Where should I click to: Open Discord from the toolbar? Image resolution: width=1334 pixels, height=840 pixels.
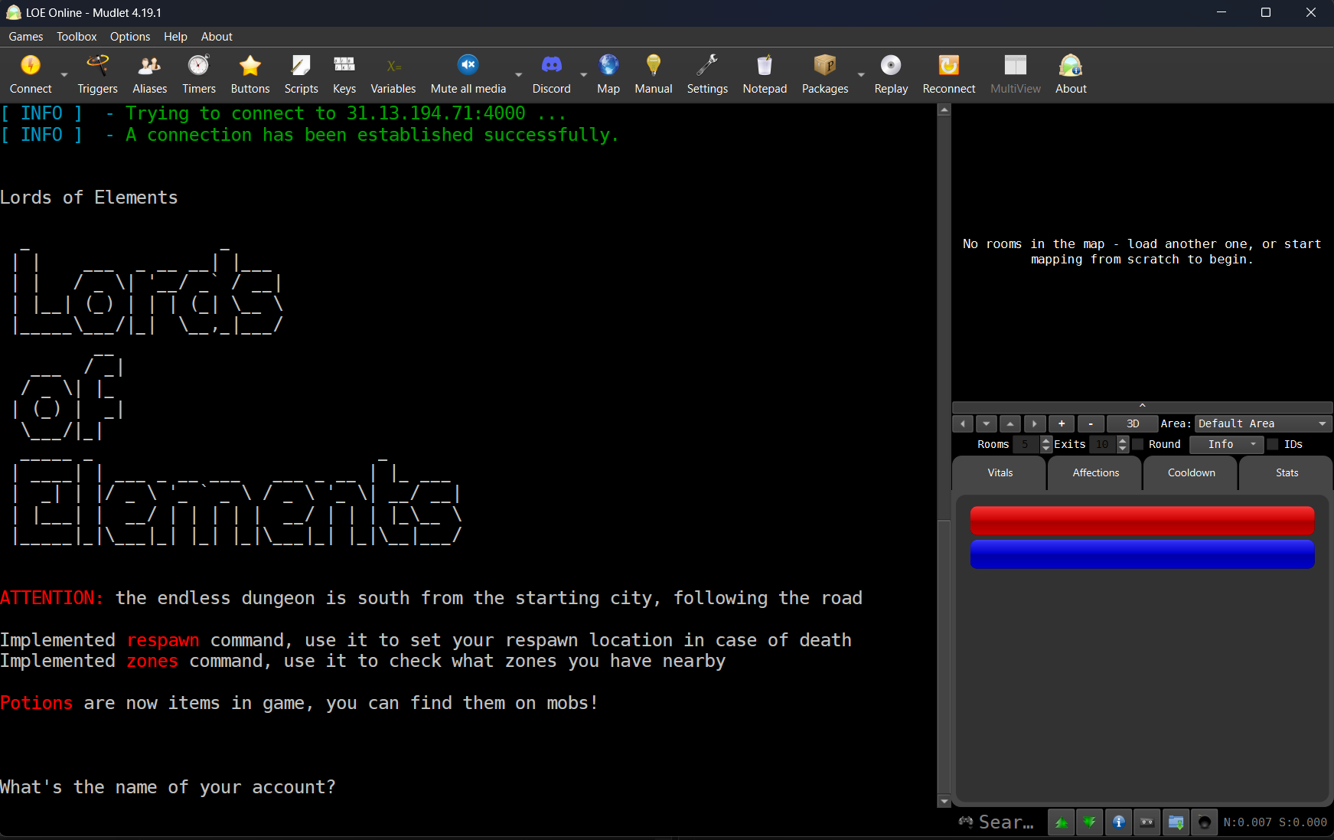(551, 75)
